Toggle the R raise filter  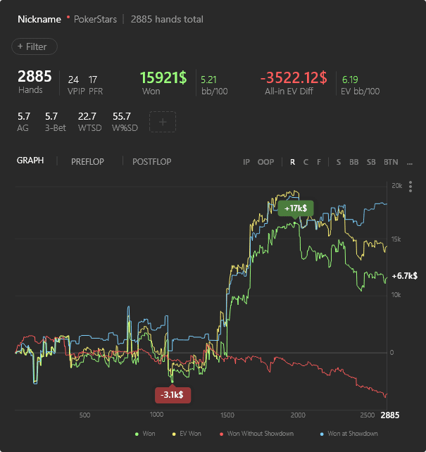tap(292, 162)
